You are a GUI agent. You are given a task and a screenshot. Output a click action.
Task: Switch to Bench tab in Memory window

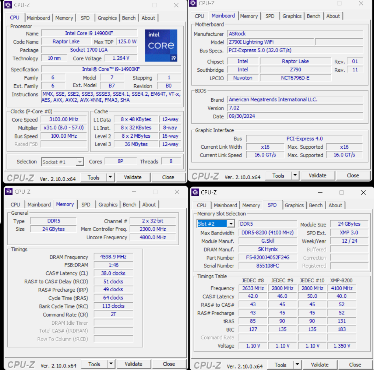(x=130, y=205)
